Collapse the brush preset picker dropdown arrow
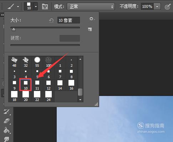Image resolution: width=173 pixels, height=142 pixels. pyautogui.click(x=36, y=6)
